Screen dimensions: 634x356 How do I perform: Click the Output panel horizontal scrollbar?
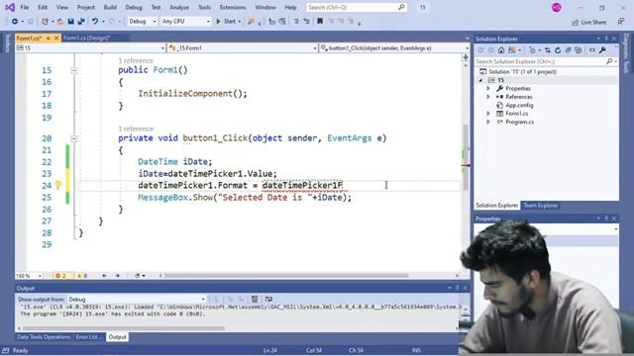click(123, 328)
